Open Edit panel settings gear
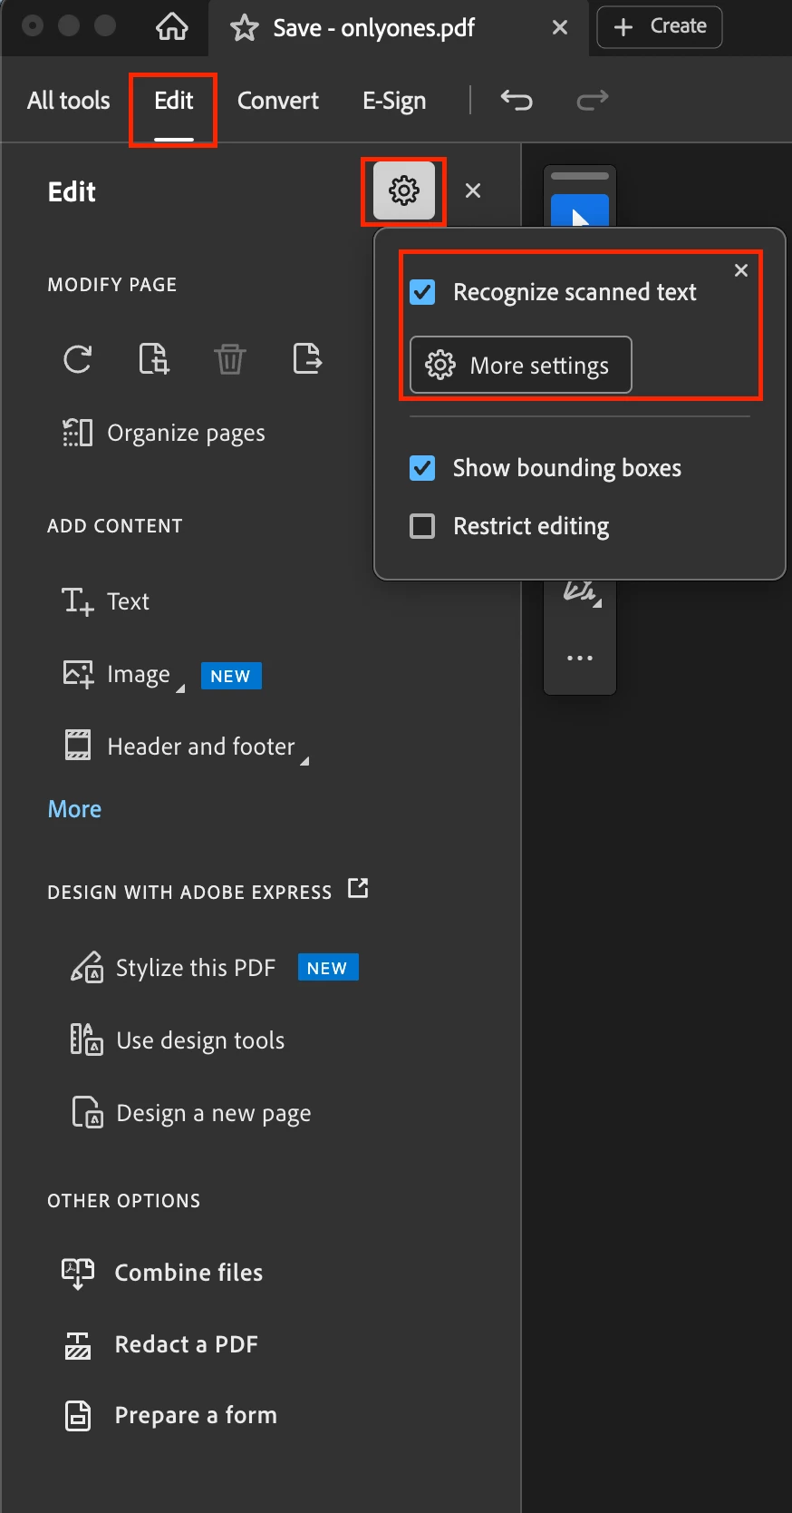 (404, 190)
